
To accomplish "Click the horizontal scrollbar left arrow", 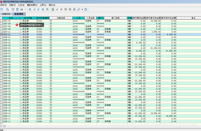I will coord(1,126).
